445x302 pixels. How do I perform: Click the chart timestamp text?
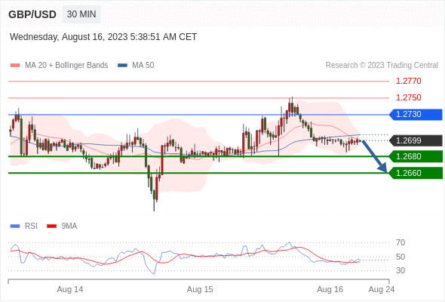103,37
